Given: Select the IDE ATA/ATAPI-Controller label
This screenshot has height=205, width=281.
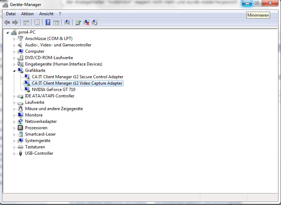Looking at the screenshot, I should [50, 96].
